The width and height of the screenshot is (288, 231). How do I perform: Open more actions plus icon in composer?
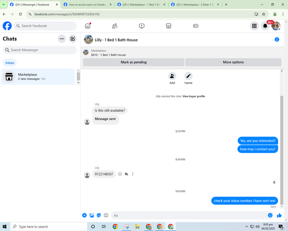pyautogui.click(x=84, y=215)
